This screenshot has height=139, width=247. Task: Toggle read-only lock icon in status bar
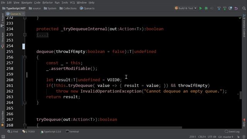tap(239, 137)
